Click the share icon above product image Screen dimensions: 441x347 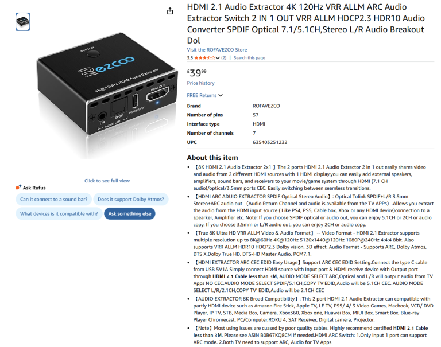[x=170, y=11]
